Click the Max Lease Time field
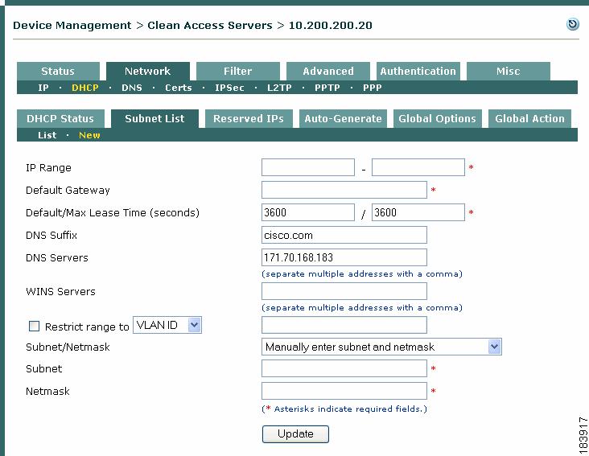The height and width of the screenshot is (456, 589). (418, 212)
